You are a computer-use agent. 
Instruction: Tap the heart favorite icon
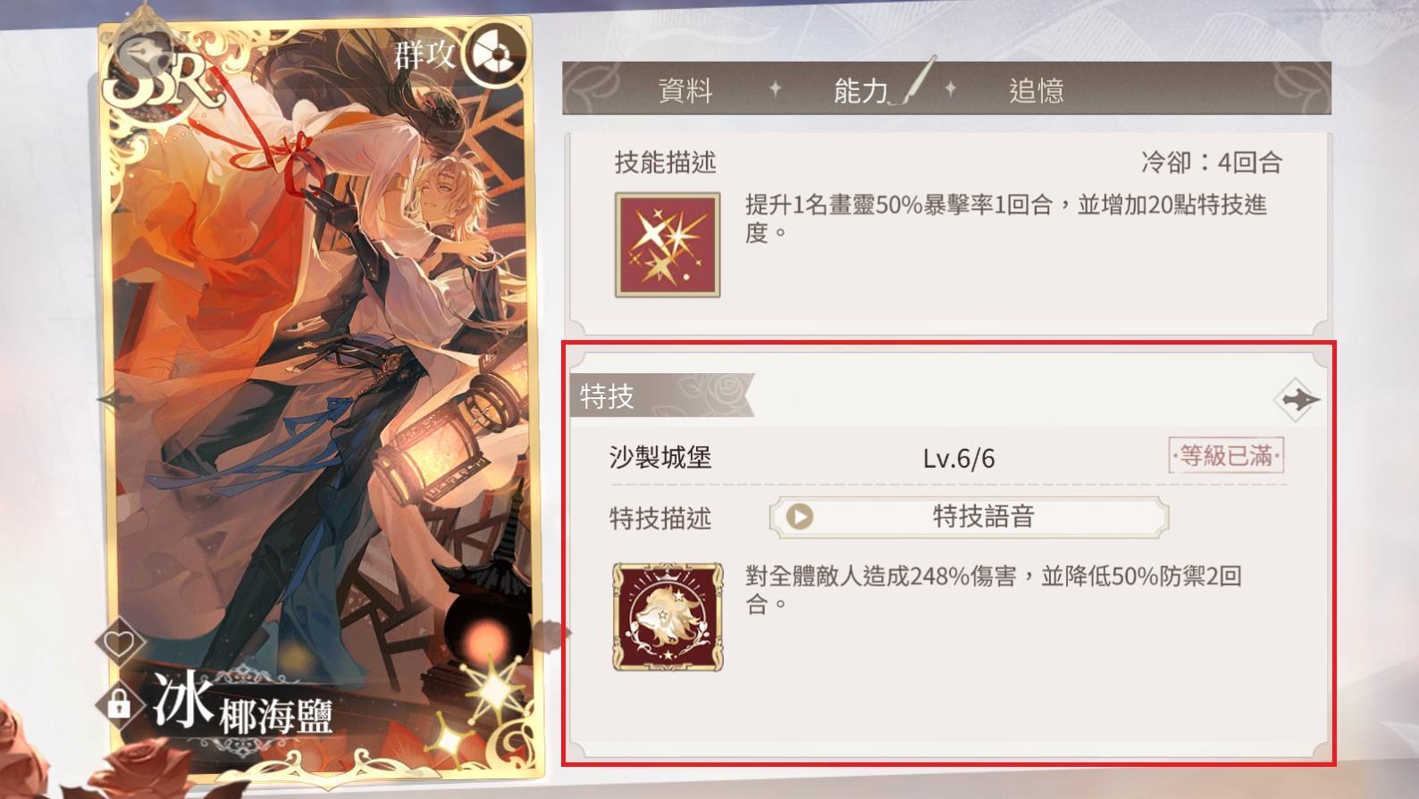pyautogui.click(x=120, y=642)
